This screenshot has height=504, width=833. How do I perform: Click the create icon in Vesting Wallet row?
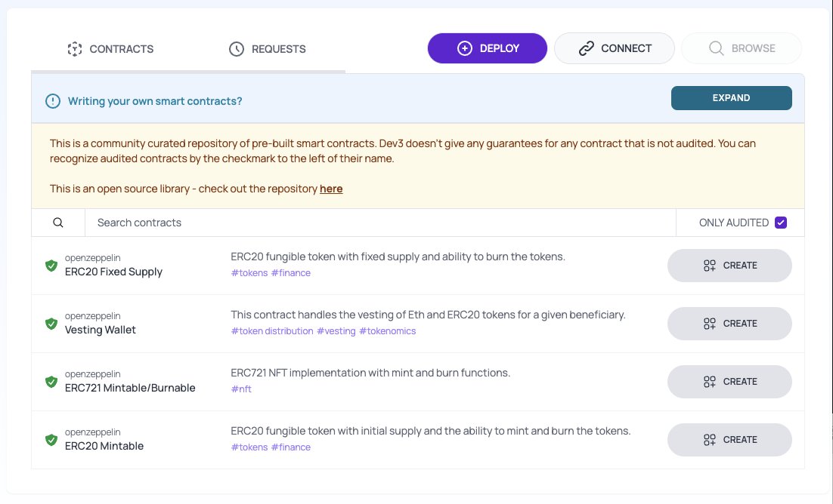click(710, 324)
